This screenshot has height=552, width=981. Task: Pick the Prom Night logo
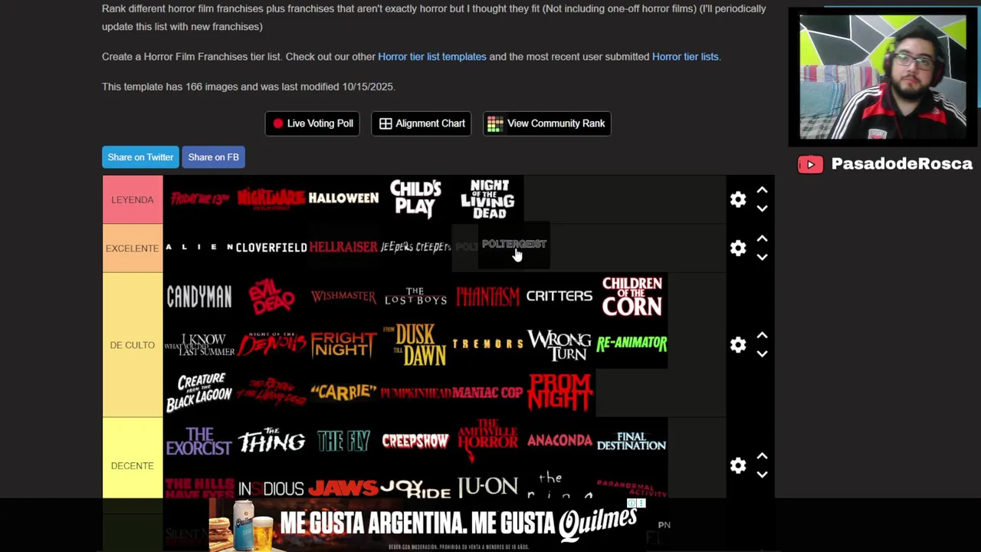point(559,393)
